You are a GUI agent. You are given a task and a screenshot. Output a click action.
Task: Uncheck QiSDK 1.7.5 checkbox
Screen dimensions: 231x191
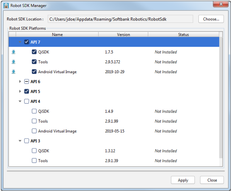(x=34, y=52)
